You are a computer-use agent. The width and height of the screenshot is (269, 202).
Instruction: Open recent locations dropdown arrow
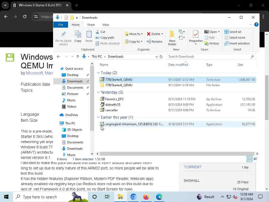coord(72,57)
